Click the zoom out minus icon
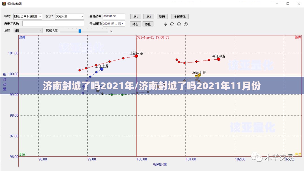 179,24
